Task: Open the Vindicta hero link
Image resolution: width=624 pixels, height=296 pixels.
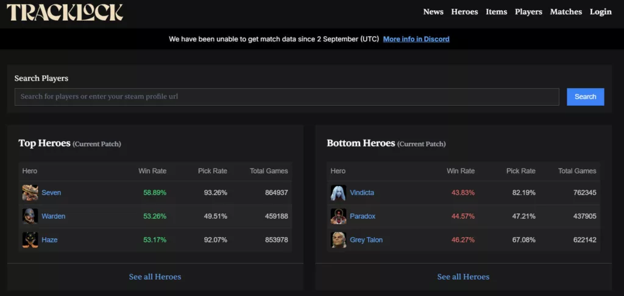Action: (362, 193)
